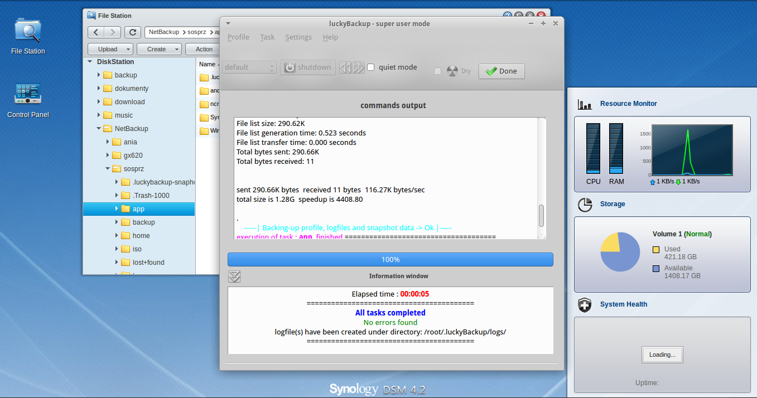Viewport: 757px width, 398px height.
Task: Click the luckyBackup rewind double-arrow icon
Action: click(x=345, y=67)
